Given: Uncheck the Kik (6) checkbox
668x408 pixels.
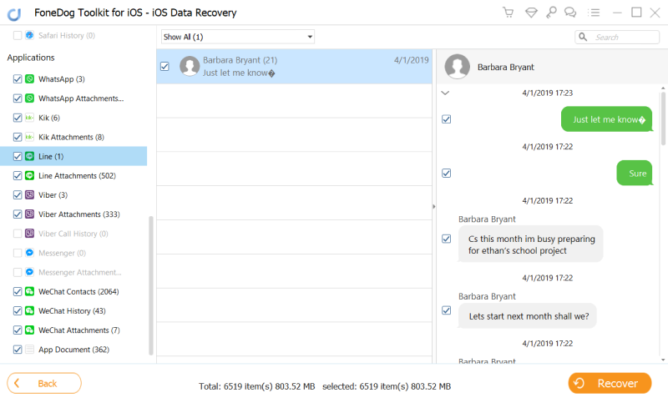Looking at the screenshot, I should [18, 118].
